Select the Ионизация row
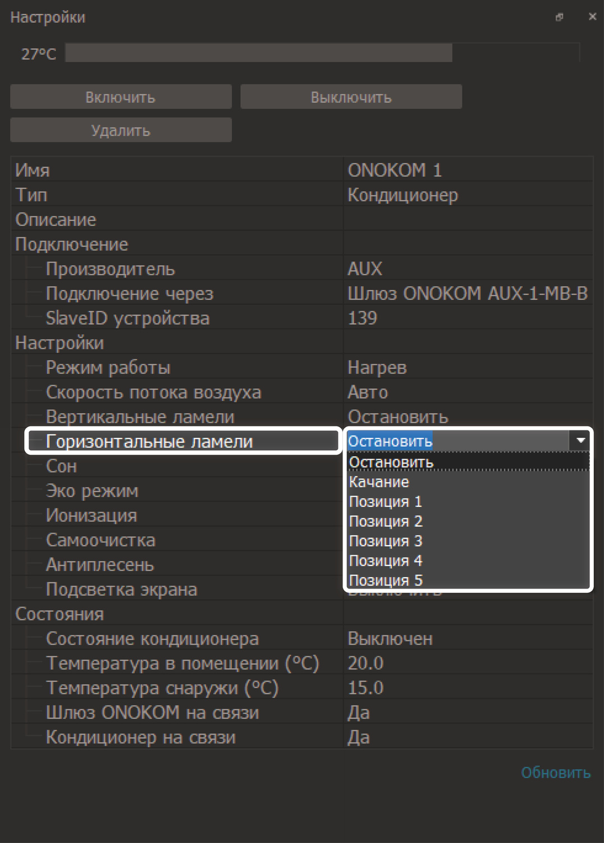The height and width of the screenshot is (843, 604). pyautogui.click(x=91, y=516)
